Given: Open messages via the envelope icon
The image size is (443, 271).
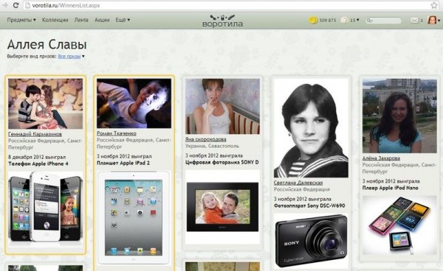Looking at the screenshot, I should coord(414,21).
